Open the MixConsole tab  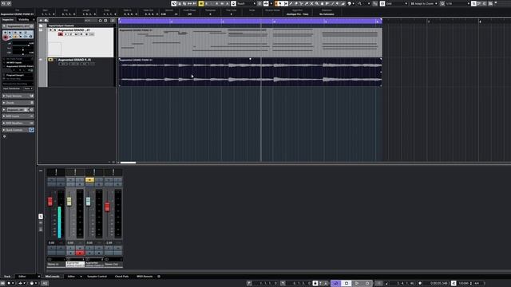click(x=53, y=277)
